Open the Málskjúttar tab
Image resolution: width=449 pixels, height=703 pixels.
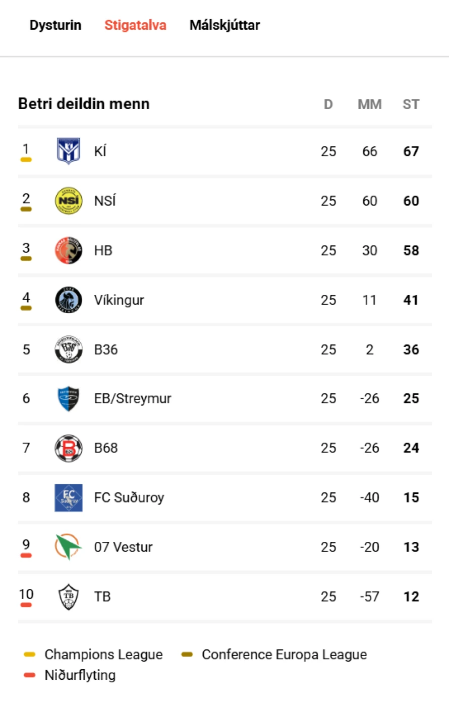coord(224,25)
